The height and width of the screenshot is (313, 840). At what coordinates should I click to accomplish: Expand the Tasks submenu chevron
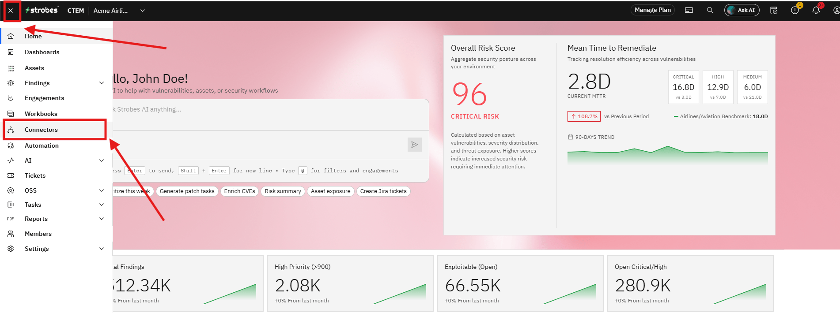[x=102, y=205]
